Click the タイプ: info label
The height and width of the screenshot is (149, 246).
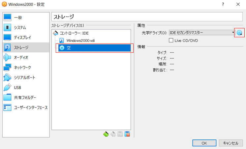162,52
